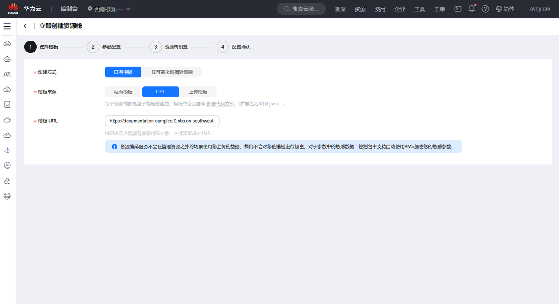Choose URL as template source
The width and height of the screenshot is (559, 304).
coord(161,92)
